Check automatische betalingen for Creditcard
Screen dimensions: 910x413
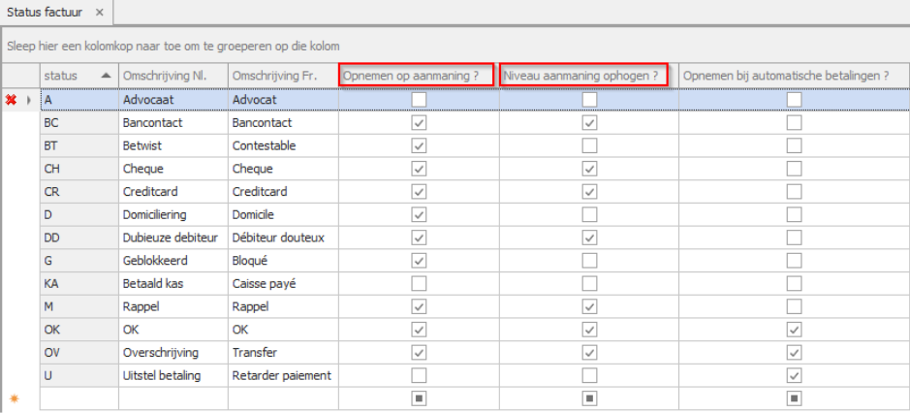pyautogui.click(x=794, y=192)
